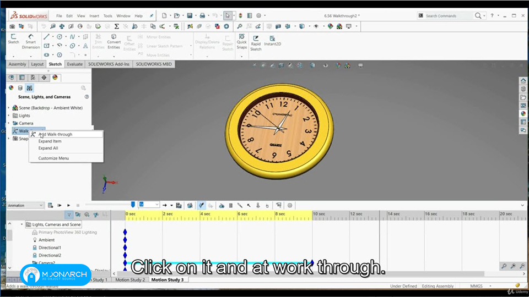Collapse Lights, Cameras and Scene timeline node
The image size is (529, 297).
click(x=22, y=224)
